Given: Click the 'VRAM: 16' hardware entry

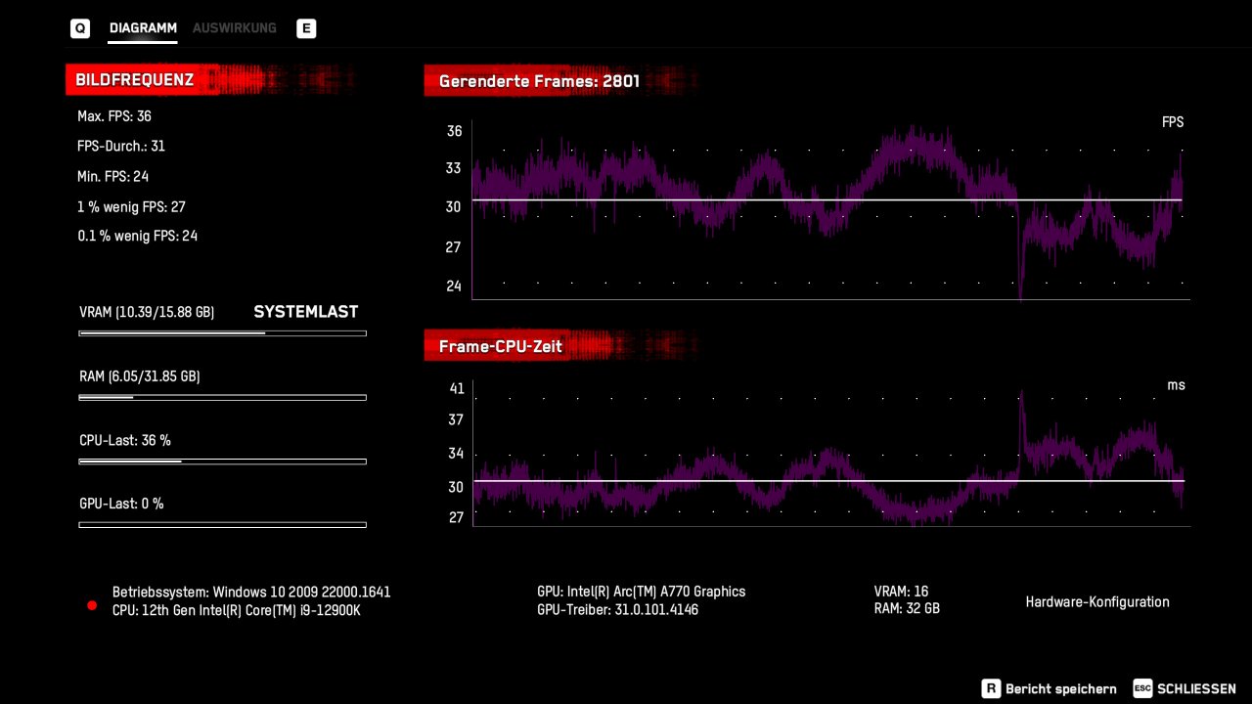Looking at the screenshot, I should 901,592.
